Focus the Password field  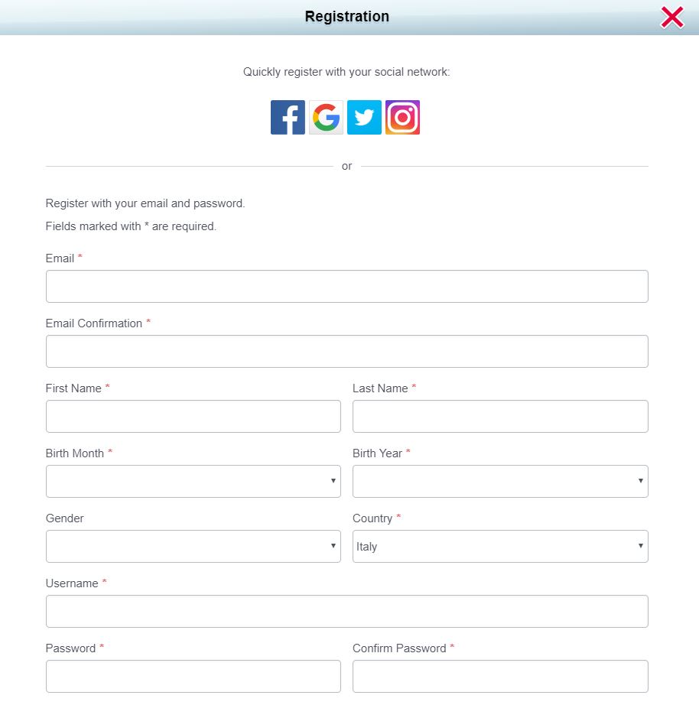tap(193, 676)
